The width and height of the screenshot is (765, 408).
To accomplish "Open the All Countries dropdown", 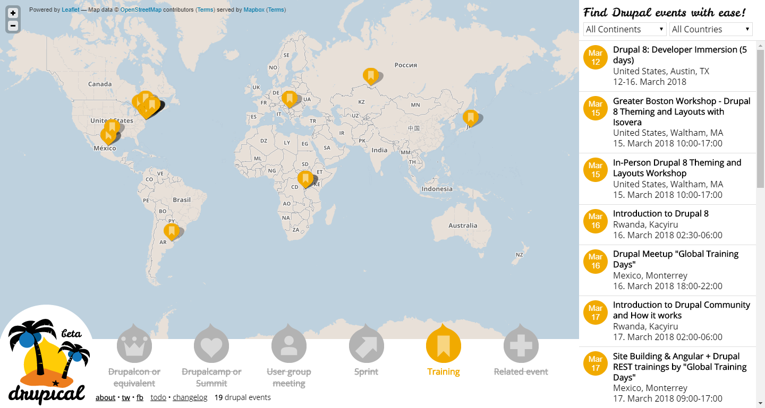I will [x=711, y=29].
